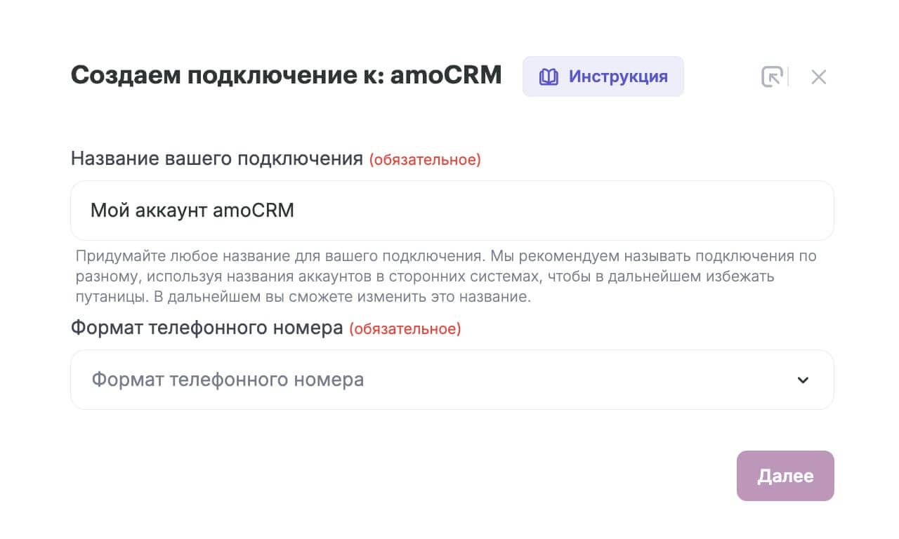Click the pop-out window arrow icon

[x=771, y=76]
